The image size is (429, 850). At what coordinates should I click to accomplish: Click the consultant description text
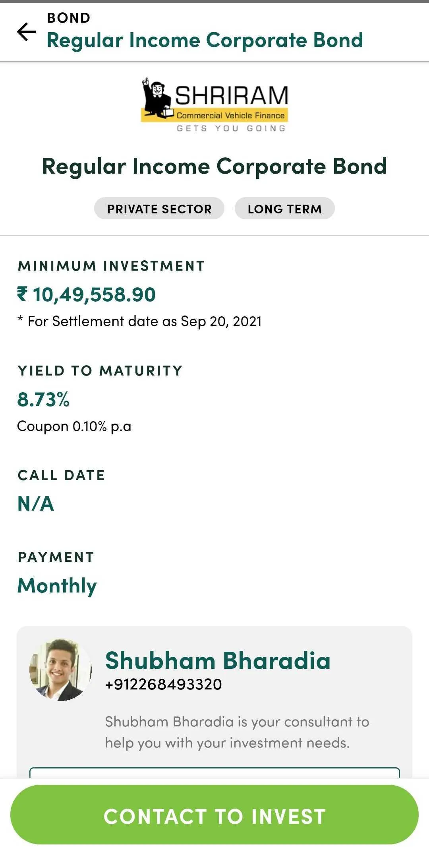[x=237, y=732]
